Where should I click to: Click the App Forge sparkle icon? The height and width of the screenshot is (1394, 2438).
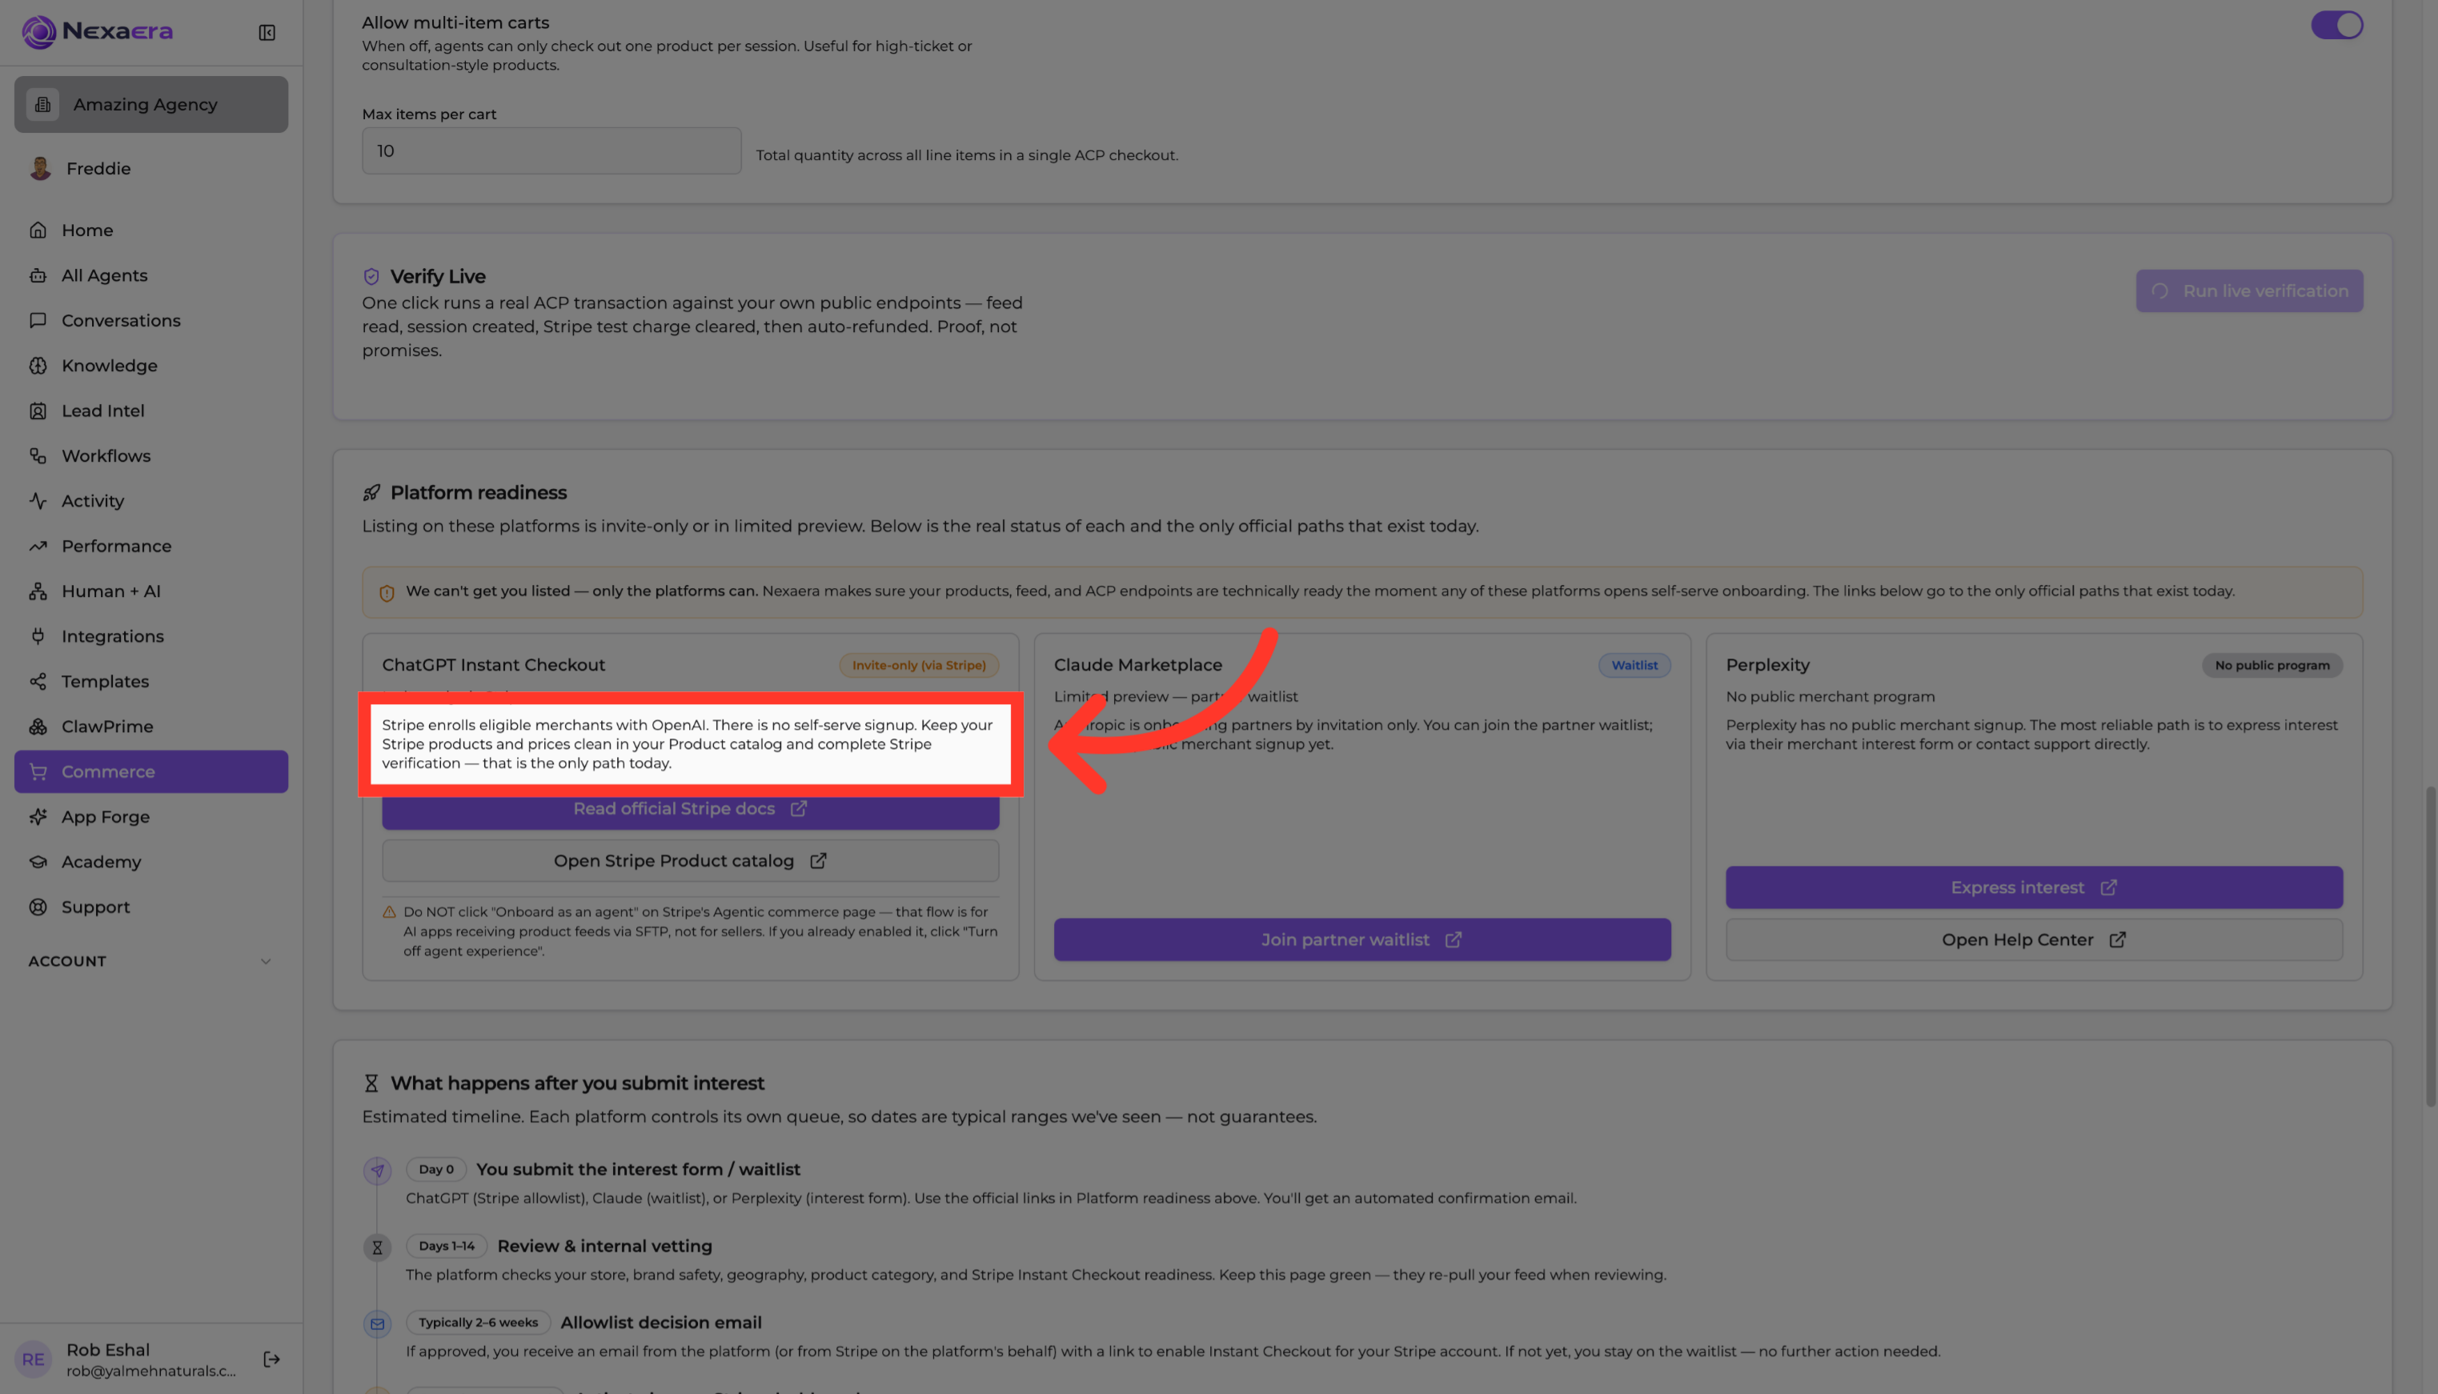point(38,817)
